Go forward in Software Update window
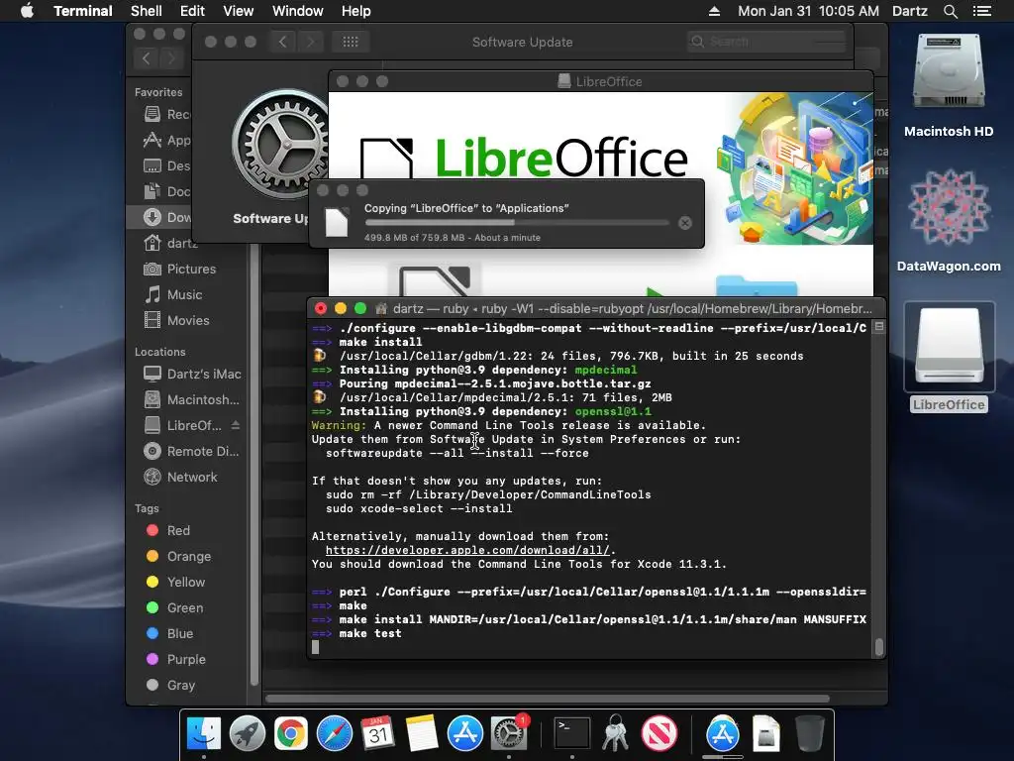This screenshot has width=1014, height=761. tap(310, 42)
